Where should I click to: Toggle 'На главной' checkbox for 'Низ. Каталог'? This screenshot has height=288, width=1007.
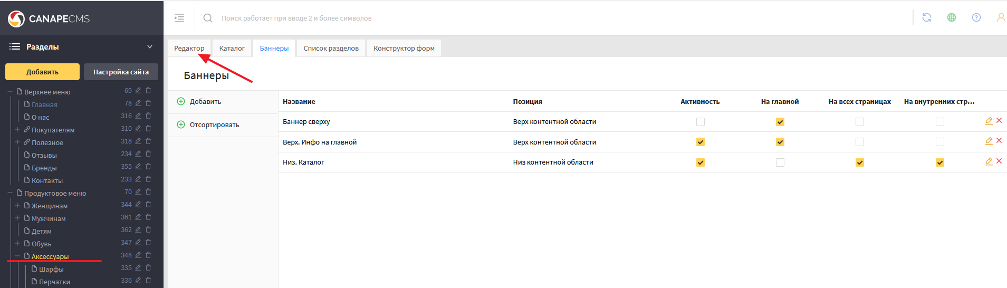[x=780, y=162]
